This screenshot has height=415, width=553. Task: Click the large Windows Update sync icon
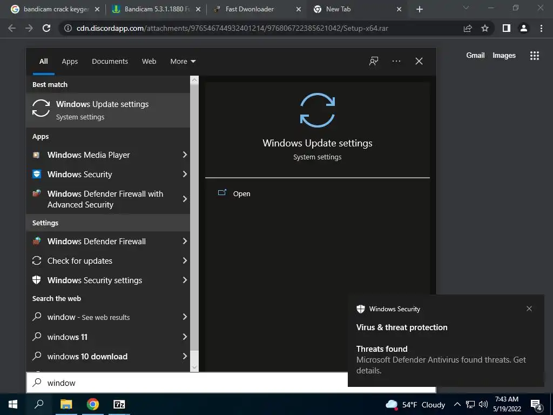(318, 110)
